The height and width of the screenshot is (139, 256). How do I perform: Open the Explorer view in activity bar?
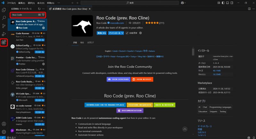coord(4,10)
